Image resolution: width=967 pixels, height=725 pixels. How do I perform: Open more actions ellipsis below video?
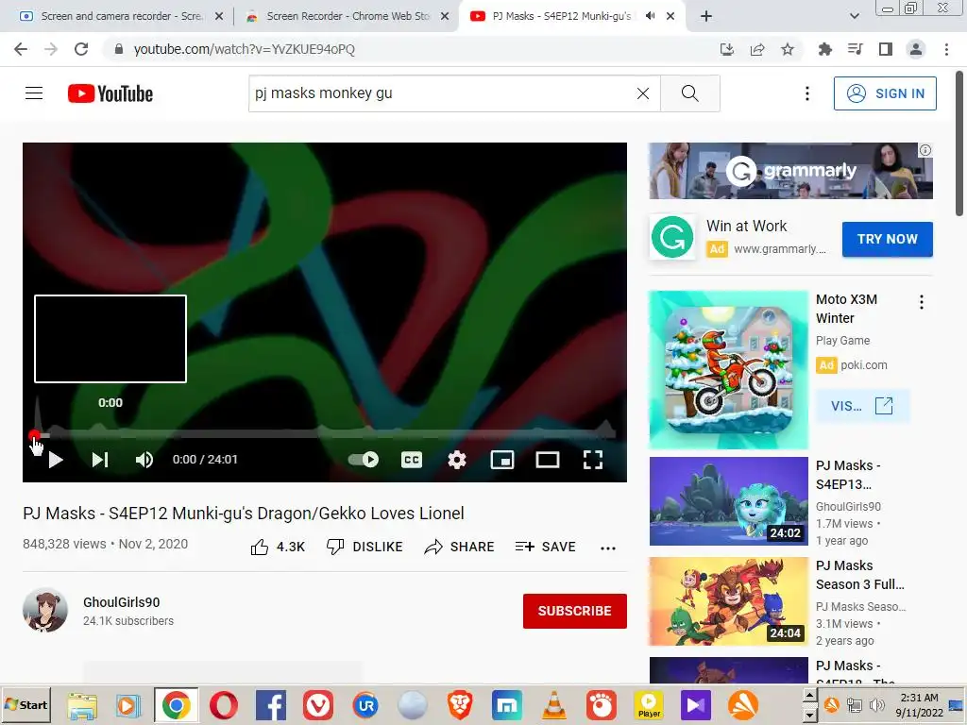pos(608,548)
